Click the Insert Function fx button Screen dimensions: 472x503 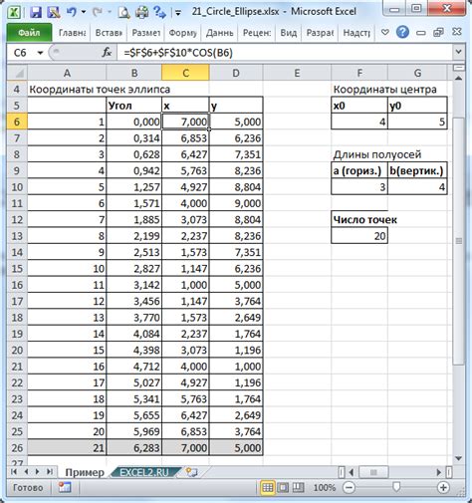(x=107, y=53)
